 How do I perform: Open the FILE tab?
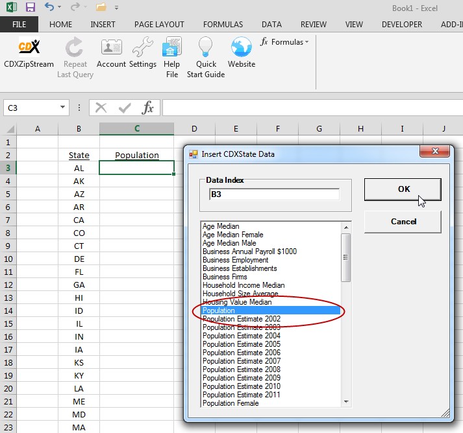coord(19,25)
